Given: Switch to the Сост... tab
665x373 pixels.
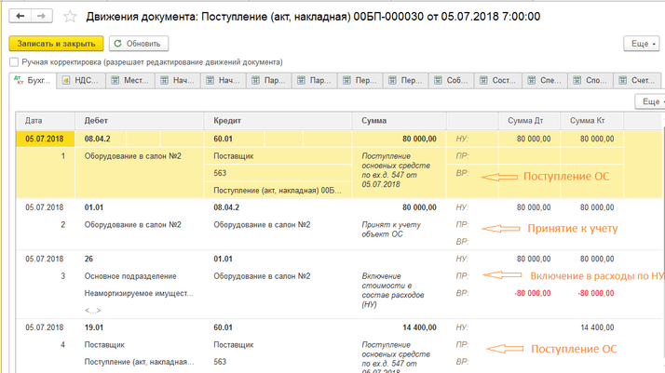Looking at the screenshot, I should [x=496, y=82].
